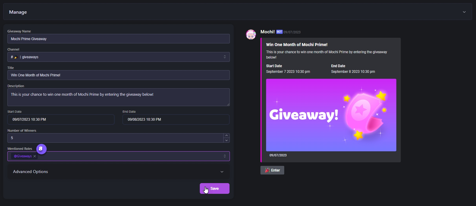476x206 pixels.
Task: Expand the Advanced Options section
Action: [119, 172]
